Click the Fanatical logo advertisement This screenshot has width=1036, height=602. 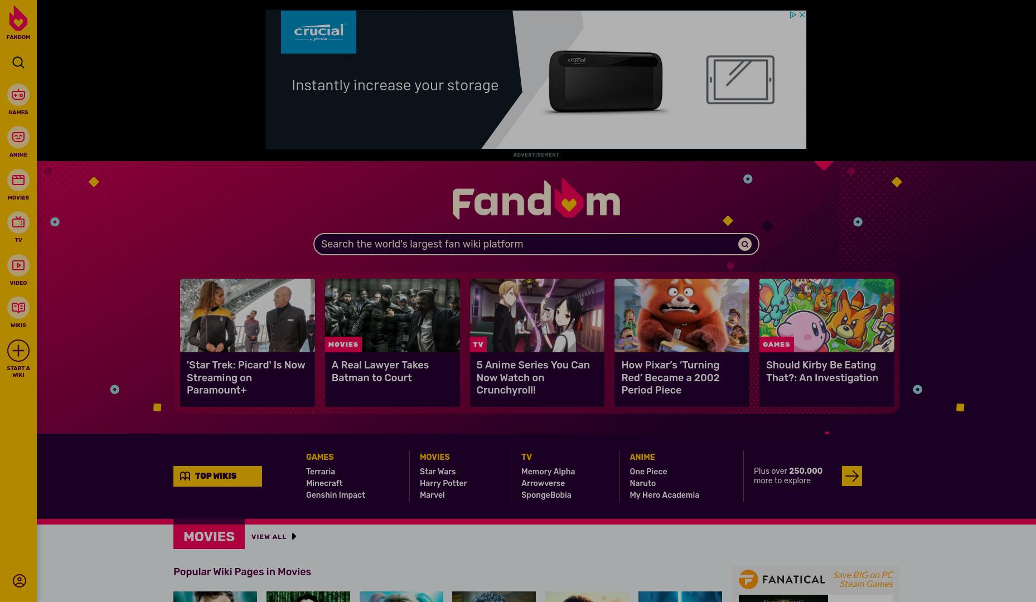coord(782,579)
